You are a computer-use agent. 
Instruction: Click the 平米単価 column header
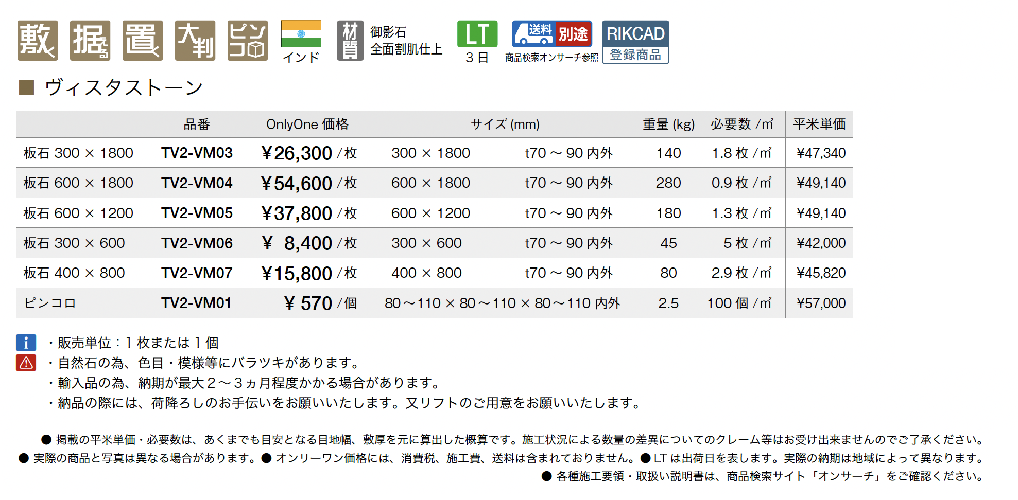pyautogui.click(x=819, y=124)
